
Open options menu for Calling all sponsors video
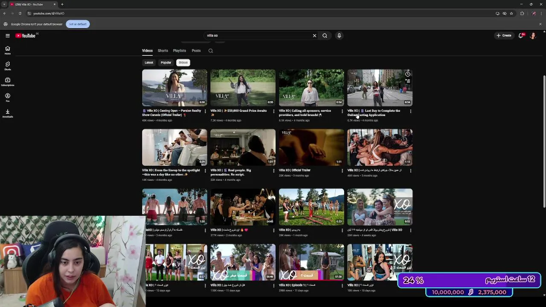pos(342,111)
